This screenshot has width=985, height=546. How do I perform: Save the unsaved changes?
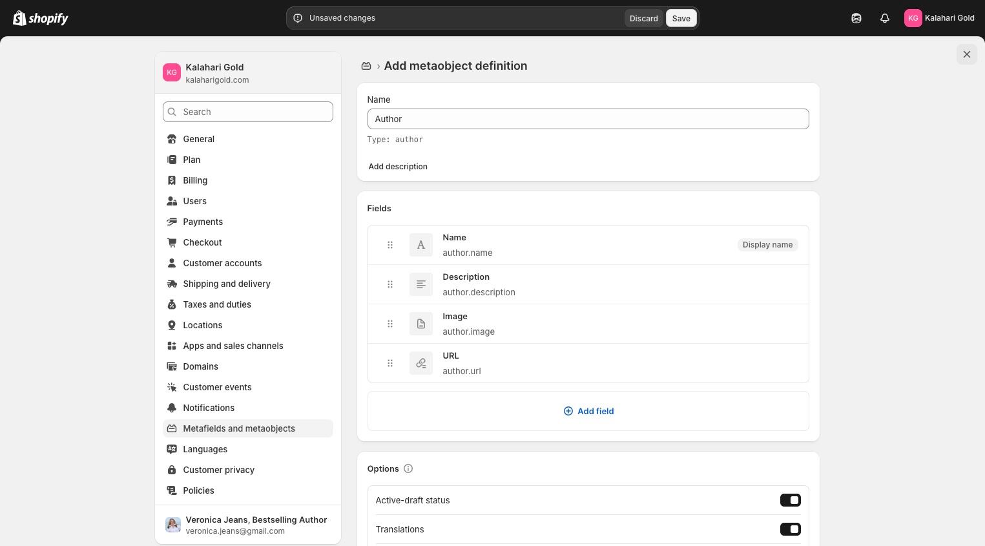[681, 18]
